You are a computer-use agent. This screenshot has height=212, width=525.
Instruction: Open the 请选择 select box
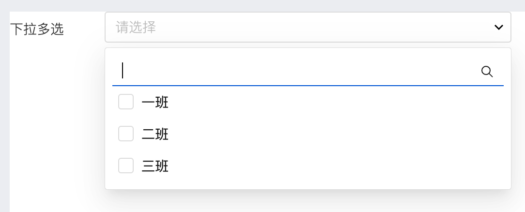(x=308, y=27)
